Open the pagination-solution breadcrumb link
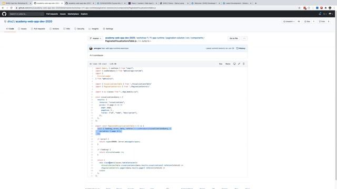This screenshot has height=189, width=337. (x=175, y=38)
